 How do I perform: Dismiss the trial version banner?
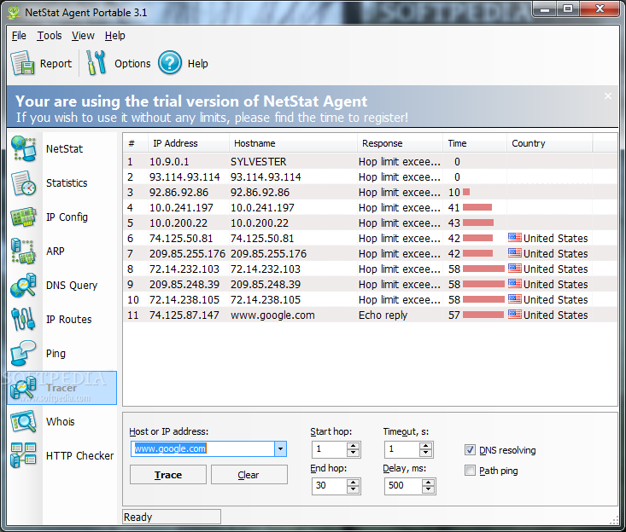click(x=607, y=96)
